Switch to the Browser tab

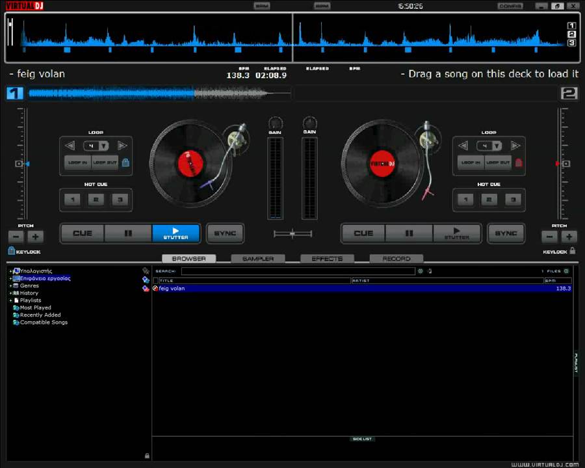pyautogui.click(x=188, y=259)
